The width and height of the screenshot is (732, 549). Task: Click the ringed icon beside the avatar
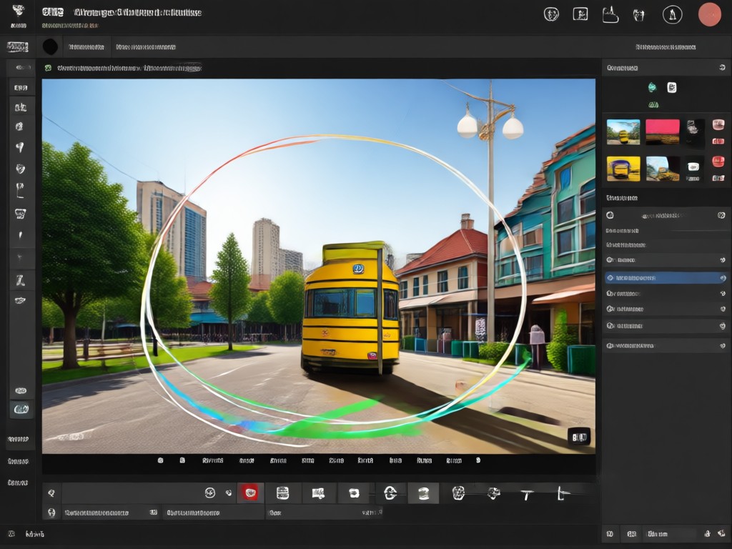tap(672, 15)
